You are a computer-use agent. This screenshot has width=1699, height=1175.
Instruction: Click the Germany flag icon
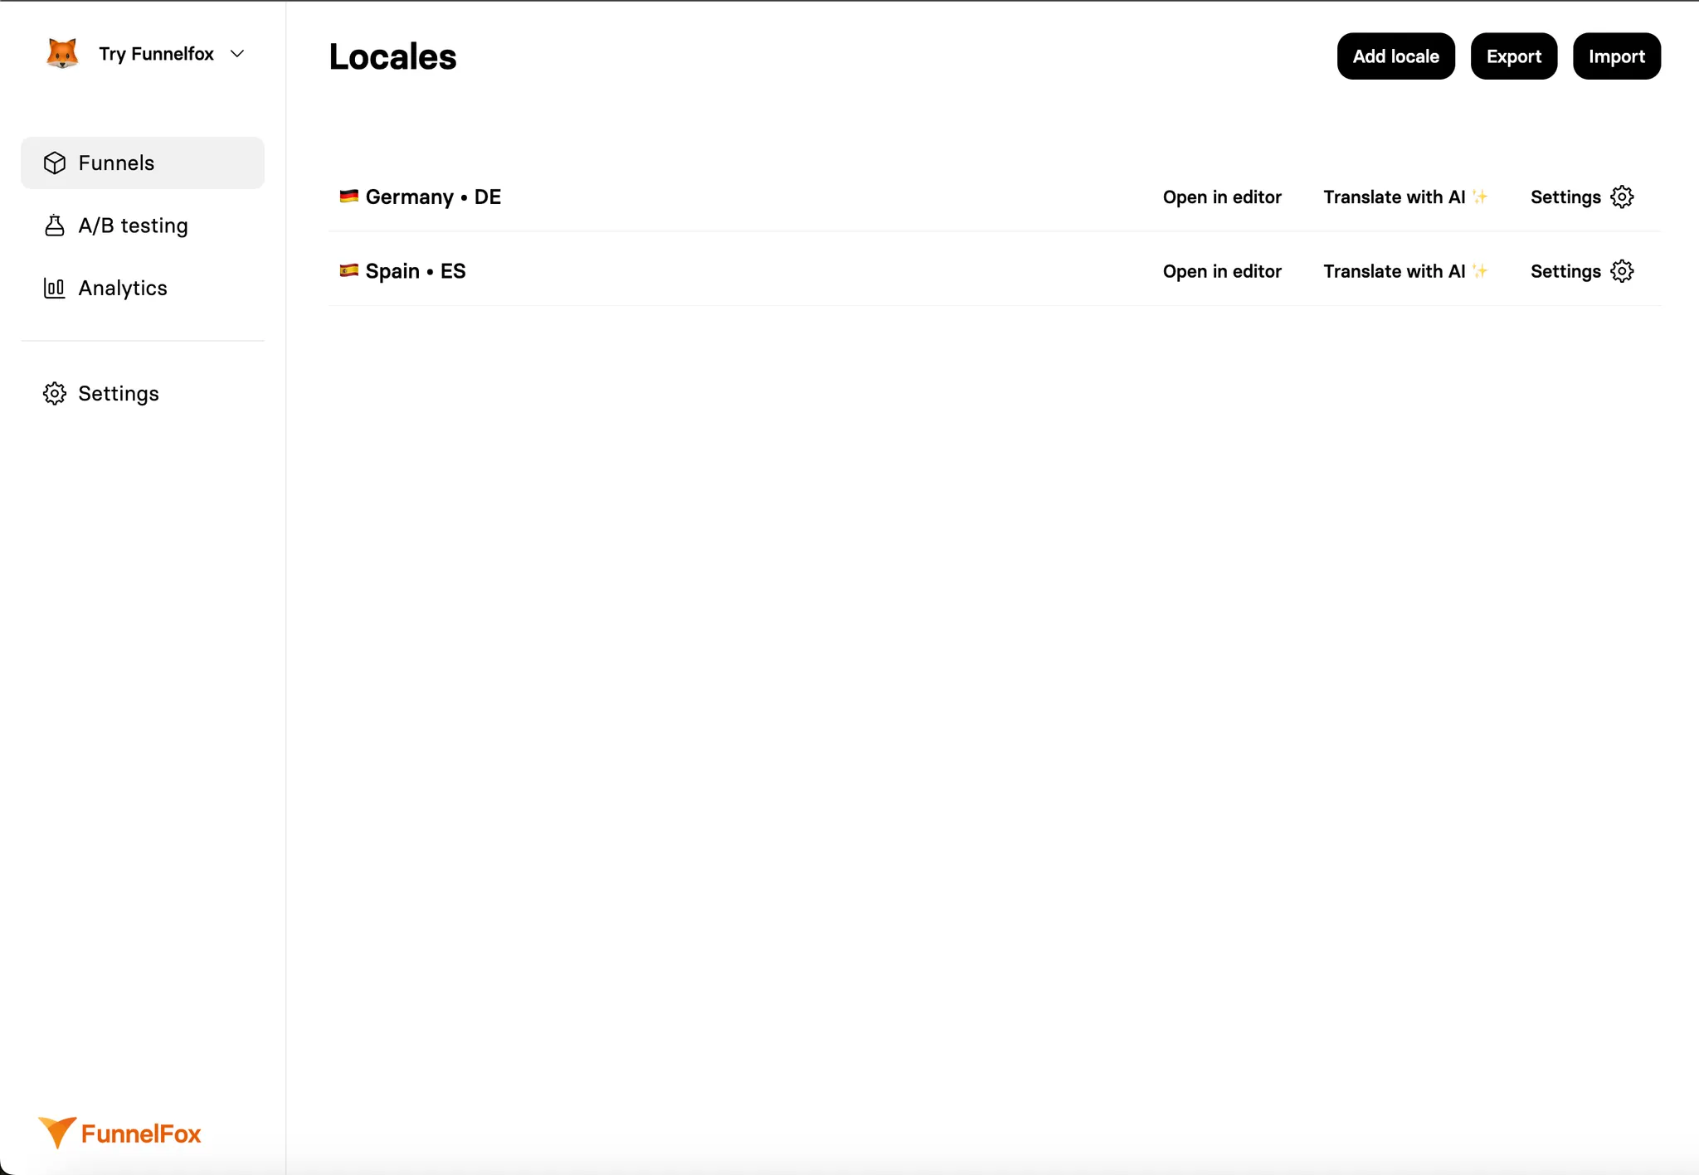(x=348, y=197)
